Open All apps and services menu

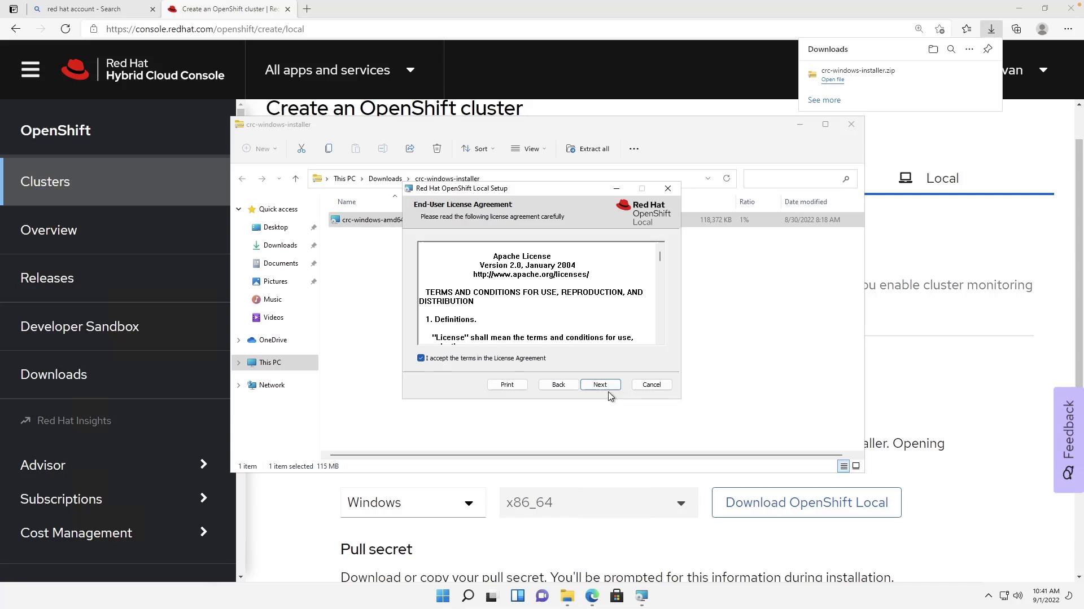[x=340, y=70]
